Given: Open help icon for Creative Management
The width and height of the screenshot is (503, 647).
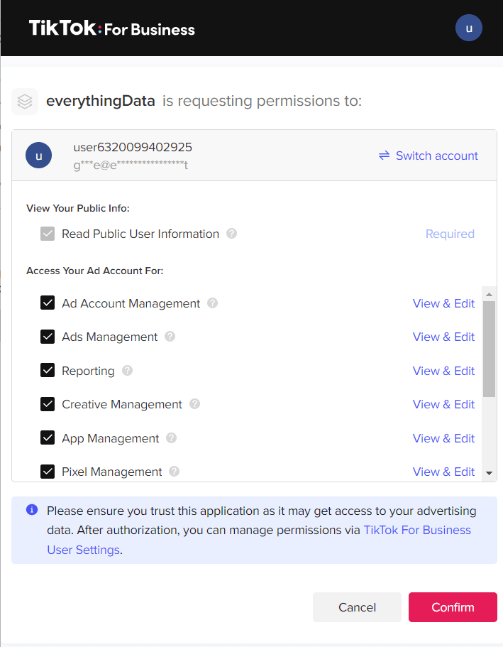Looking at the screenshot, I should [194, 404].
